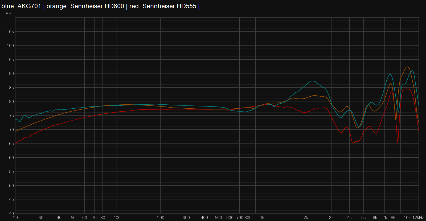Click the 300 Hz frequency axis label

coord(186,218)
